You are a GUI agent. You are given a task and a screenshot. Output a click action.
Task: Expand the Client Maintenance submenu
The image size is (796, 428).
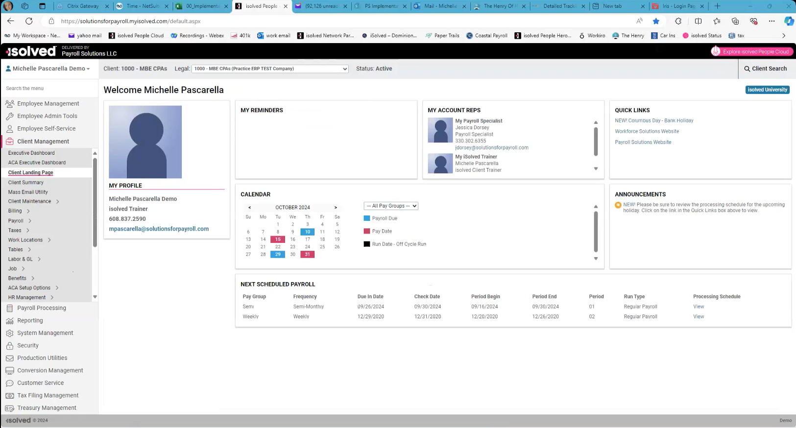(x=58, y=201)
